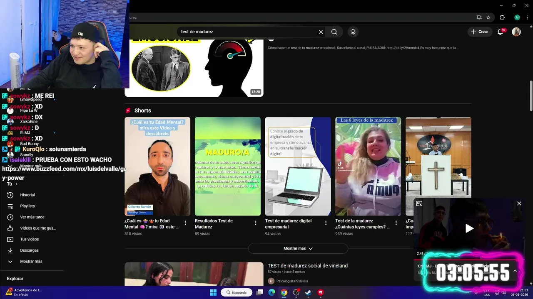Click the page vertical scrollbar thumb
Viewport: 533px width, 299px height.
[531, 96]
